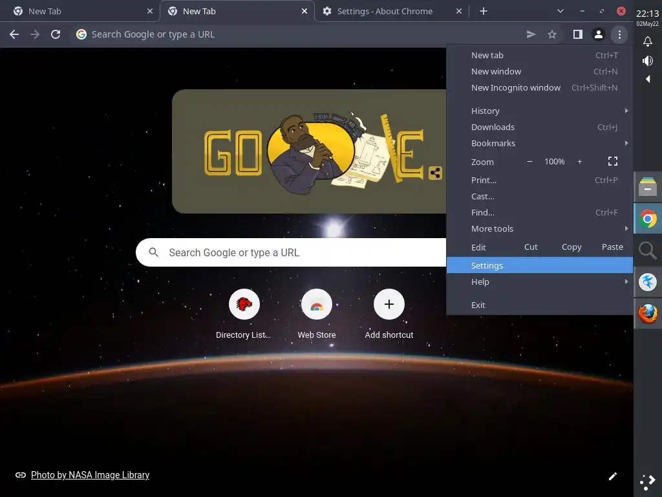Open the Google Doodle image
The width and height of the screenshot is (662, 497).
[x=309, y=151]
